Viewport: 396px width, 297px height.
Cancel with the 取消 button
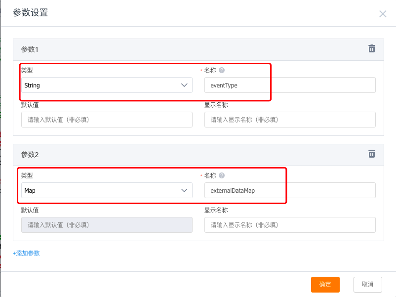click(x=368, y=284)
